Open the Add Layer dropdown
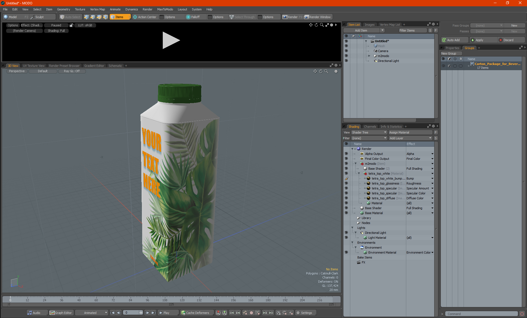527x318 pixels. [x=410, y=138]
